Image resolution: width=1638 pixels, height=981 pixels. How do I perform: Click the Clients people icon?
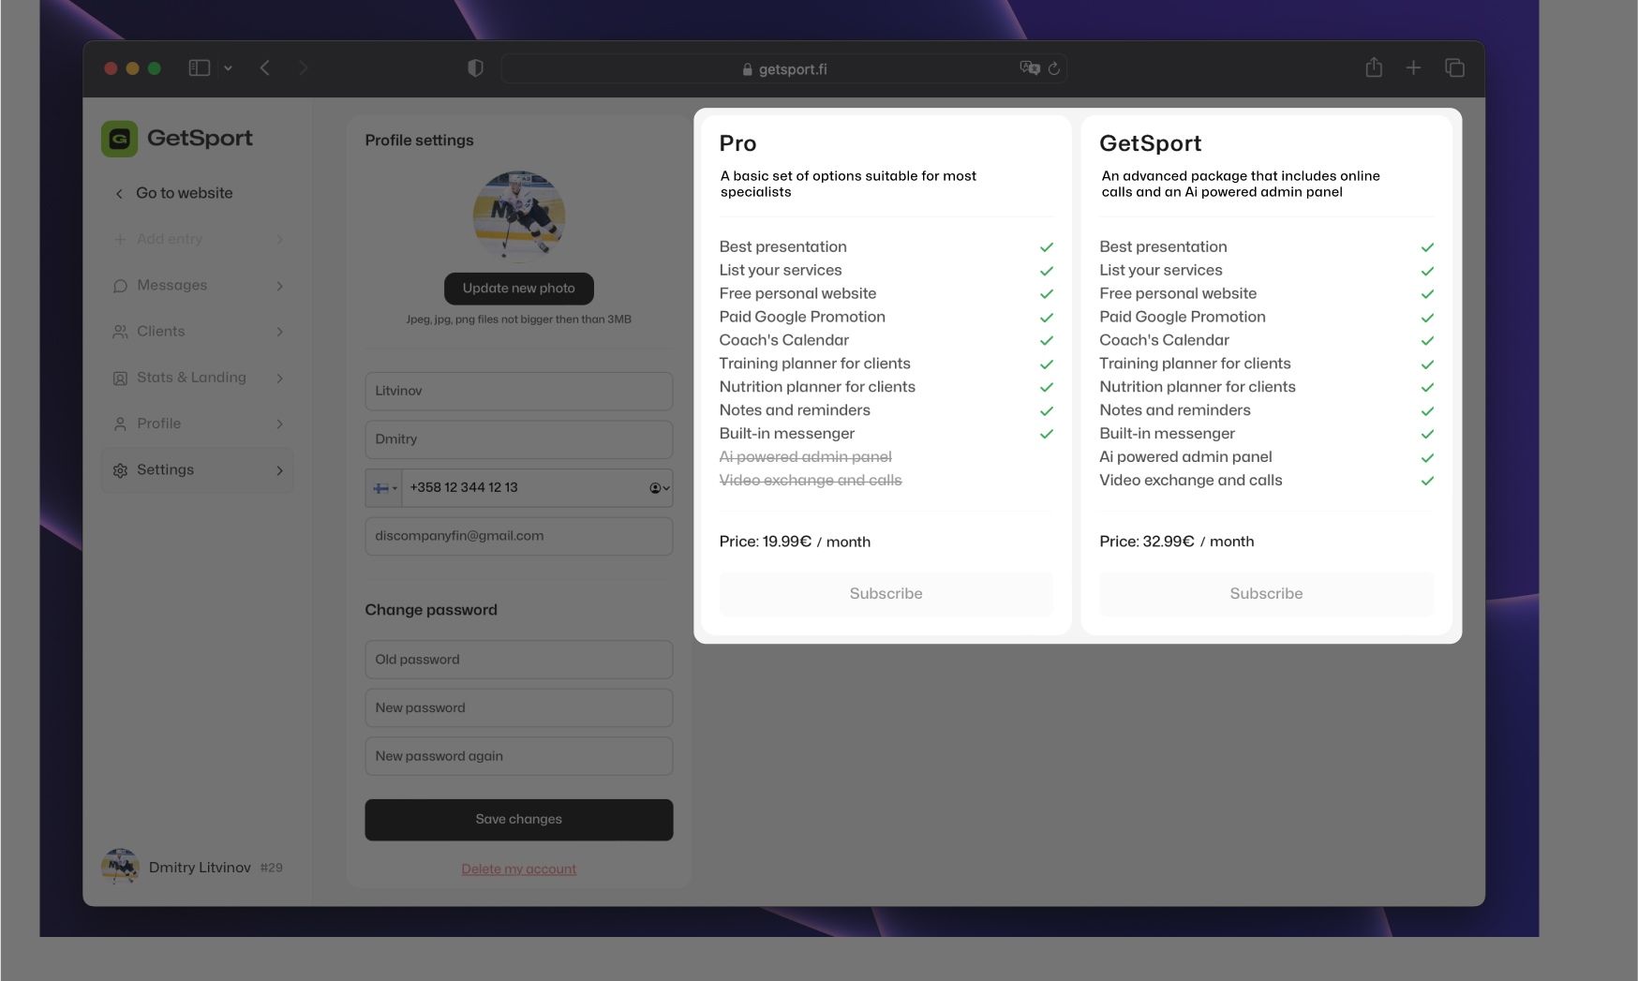[120, 332]
